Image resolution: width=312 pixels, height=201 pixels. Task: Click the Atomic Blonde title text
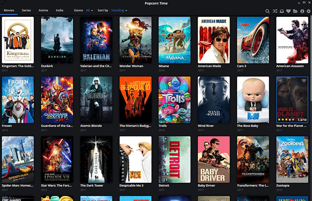pyautogui.click(x=91, y=126)
